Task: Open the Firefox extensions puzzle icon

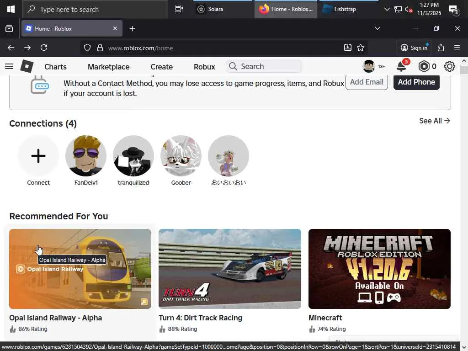Action: point(441,48)
